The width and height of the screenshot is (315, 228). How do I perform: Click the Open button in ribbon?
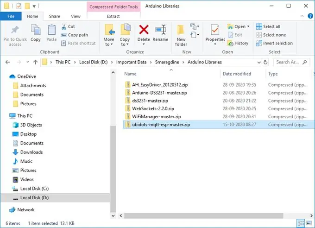tap(238, 26)
